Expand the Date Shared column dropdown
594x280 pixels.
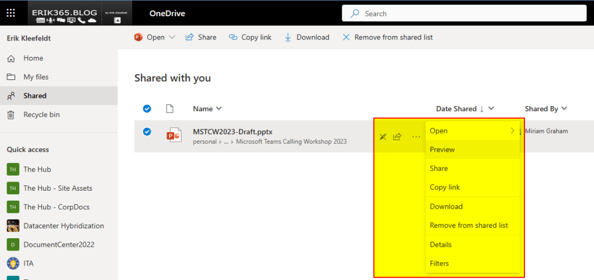coord(491,108)
